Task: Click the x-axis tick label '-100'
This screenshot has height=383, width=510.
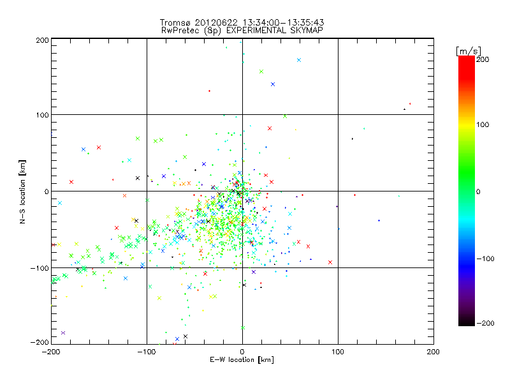Action: point(147,352)
